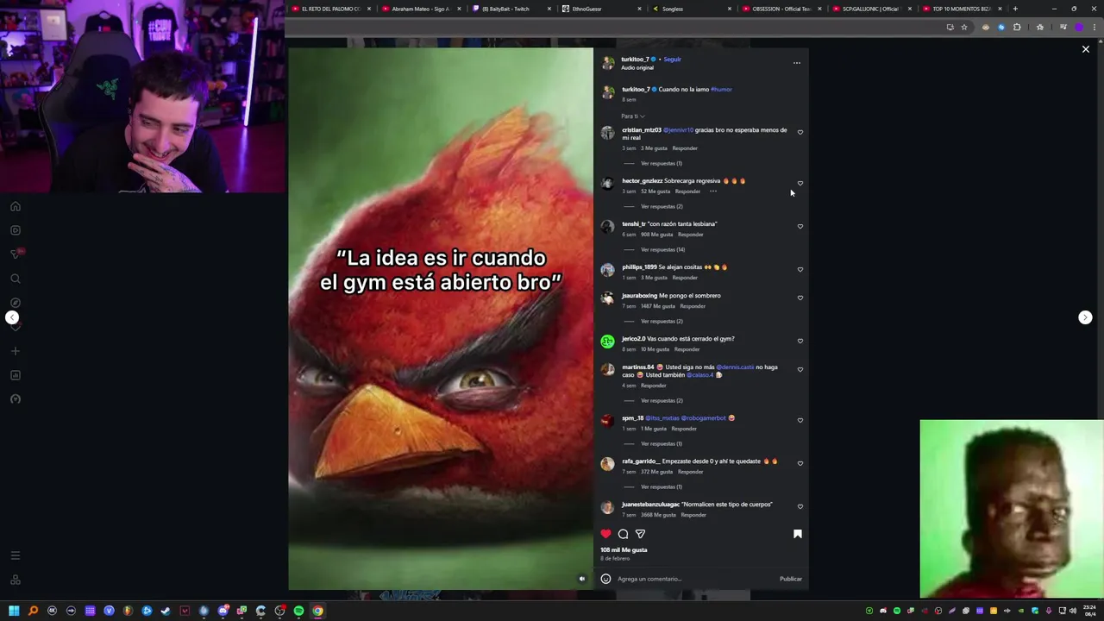The width and height of the screenshot is (1104, 621).
Task: Open the taskbar search magnifier
Action: coord(33,611)
